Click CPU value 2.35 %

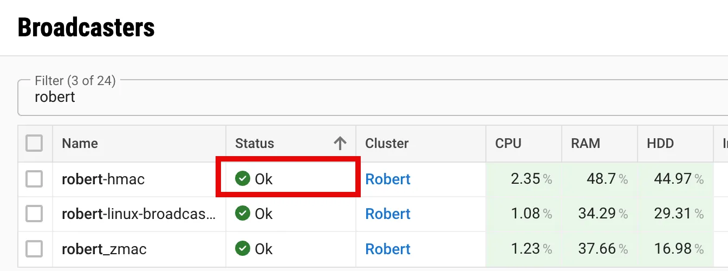[531, 179]
